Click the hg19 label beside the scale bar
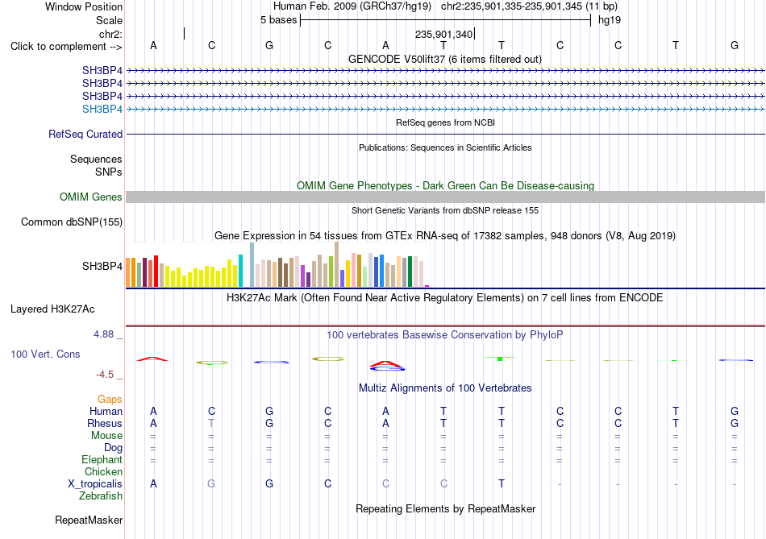Screen dimensions: 766x539 pyautogui.click(x=610, y=20)
